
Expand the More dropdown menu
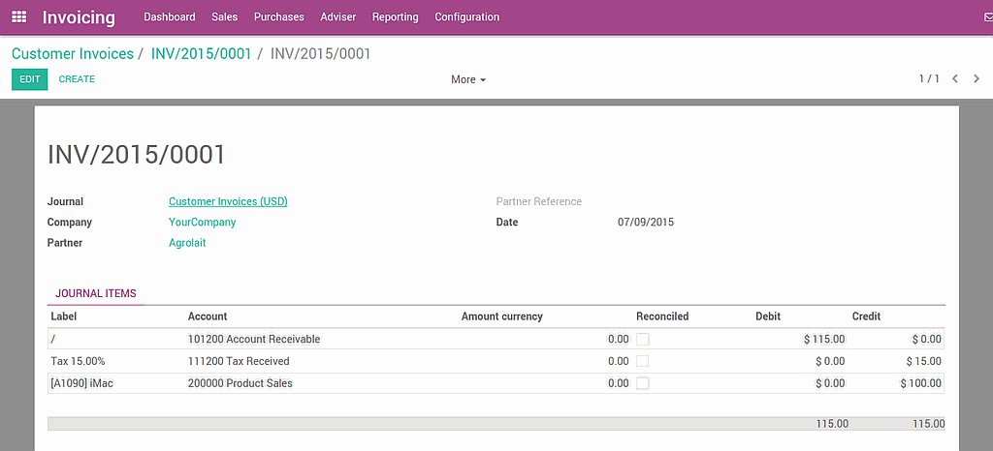click(x=467, y=79)
